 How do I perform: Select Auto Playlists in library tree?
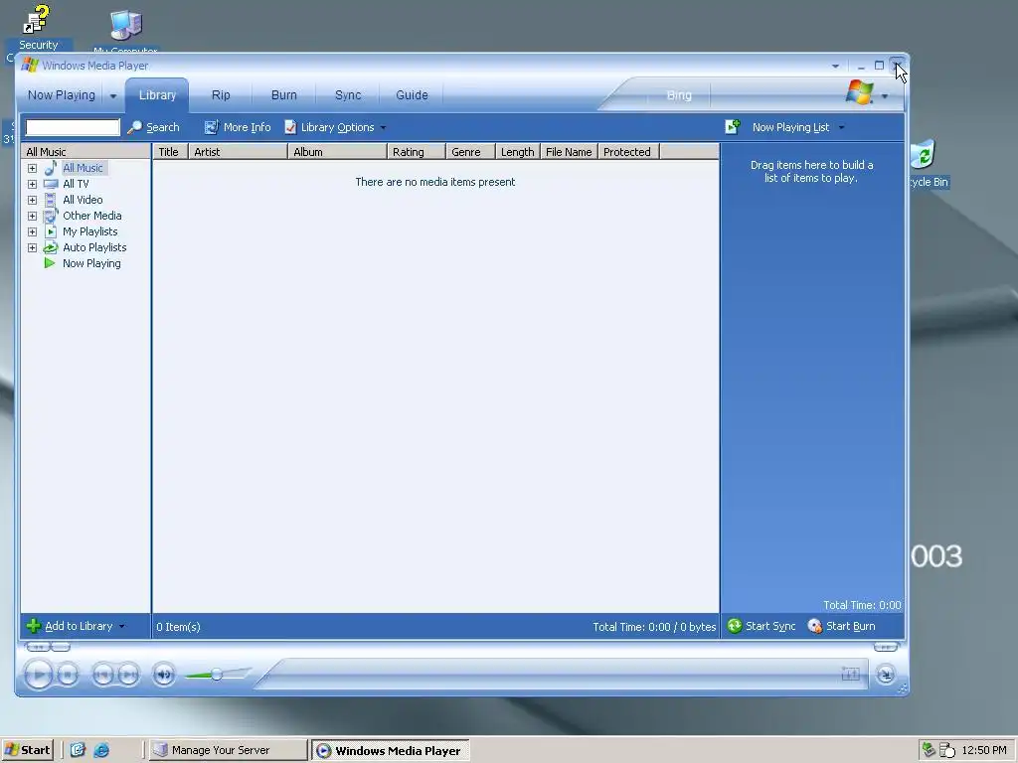pyautogui.click(x=94, y=247)
